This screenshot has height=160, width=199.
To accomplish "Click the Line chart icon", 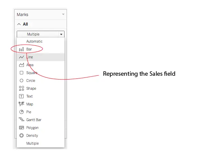I will 21,57.
